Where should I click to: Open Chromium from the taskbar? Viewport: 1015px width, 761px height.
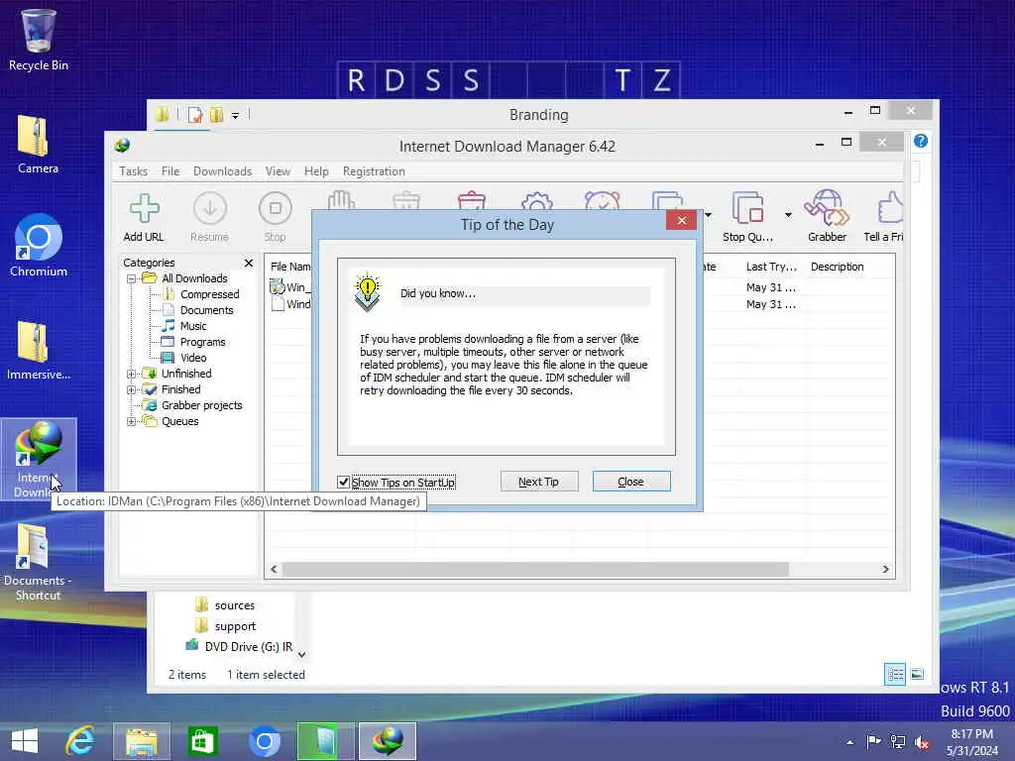(x=264, y=741)
